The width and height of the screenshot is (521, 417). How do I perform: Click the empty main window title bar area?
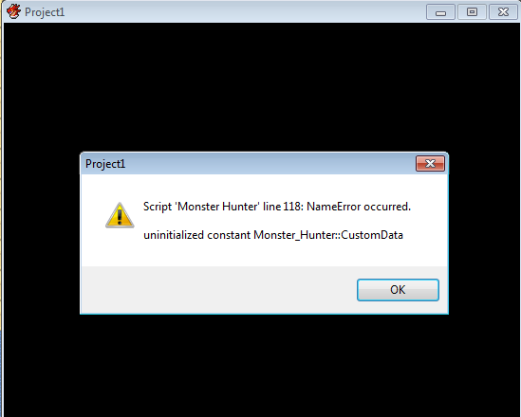coord(245,12)
